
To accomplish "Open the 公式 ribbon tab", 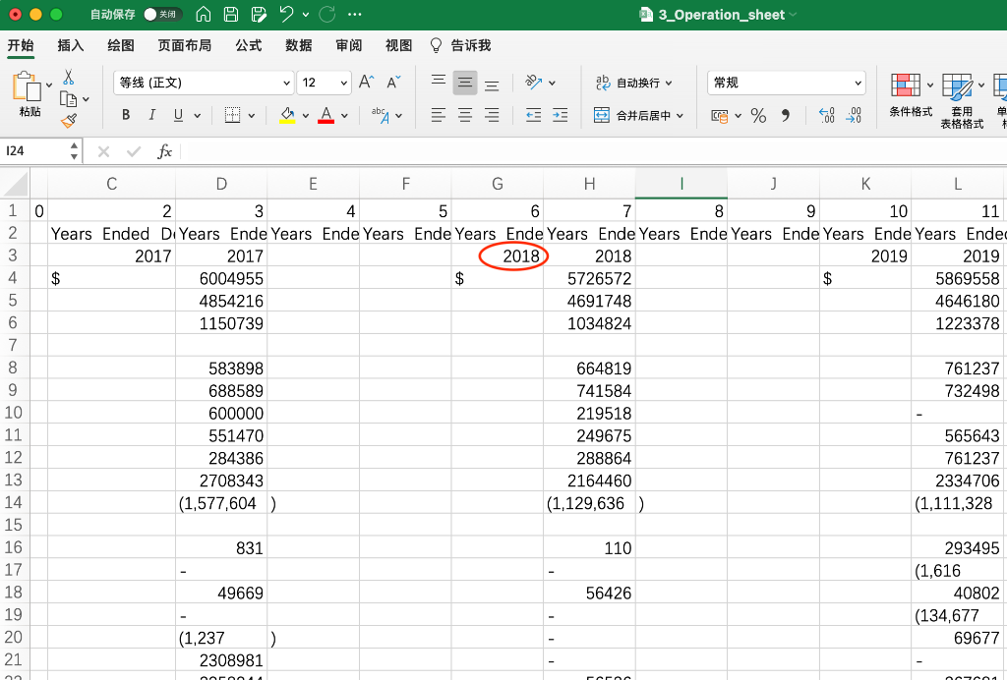I will [249, 45].
